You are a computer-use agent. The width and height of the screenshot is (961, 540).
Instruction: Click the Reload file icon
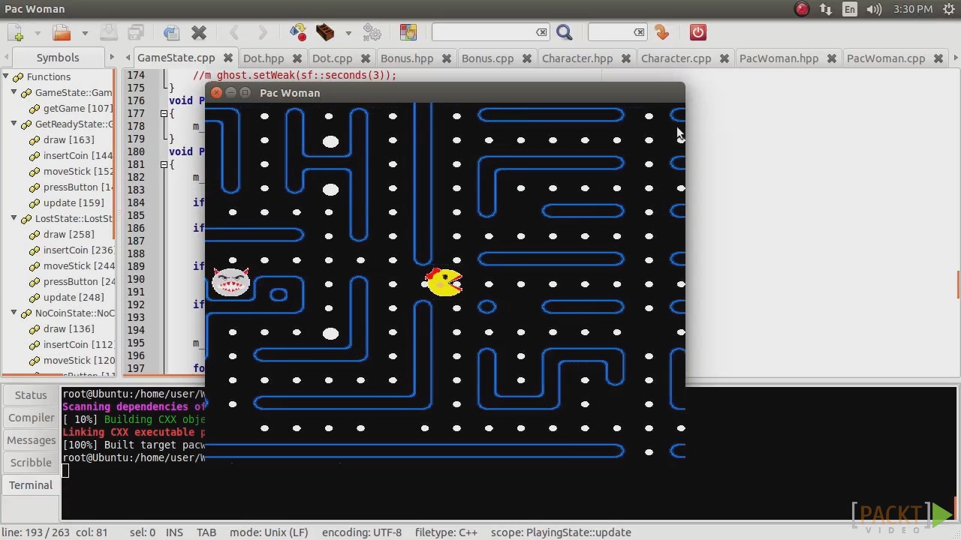[x=171, y=32]
